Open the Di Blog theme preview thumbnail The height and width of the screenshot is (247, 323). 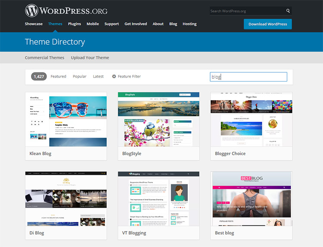click(x=66, y=199)
